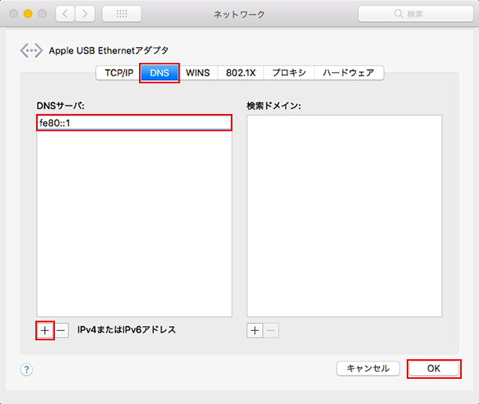The height and width of the screenshot is (404, 479).
Task: Click the 検索 search field
Action: point(414,14)
